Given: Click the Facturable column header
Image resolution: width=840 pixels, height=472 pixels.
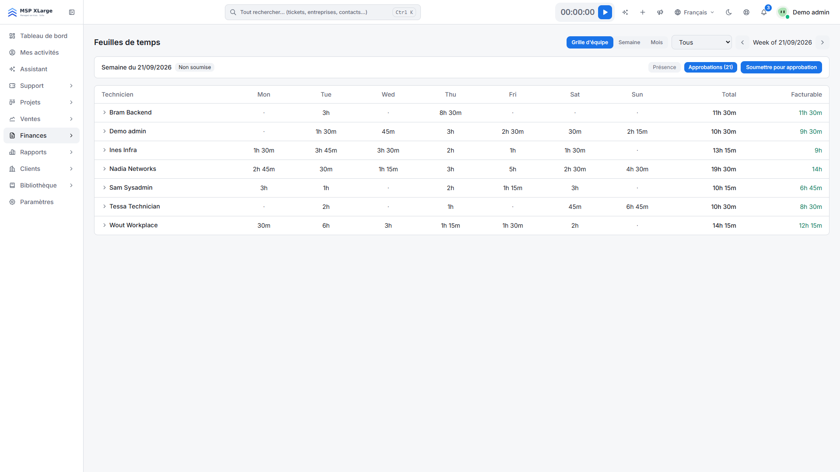Looking at the screenshot, I should [806, 94].
